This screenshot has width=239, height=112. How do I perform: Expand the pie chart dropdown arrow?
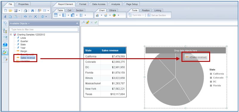pyautogui.click(x=118, y=16)
